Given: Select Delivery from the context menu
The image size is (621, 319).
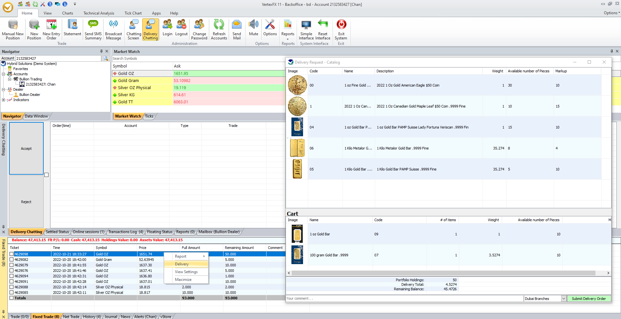Looking at the screenshot, I should [182, 264].
